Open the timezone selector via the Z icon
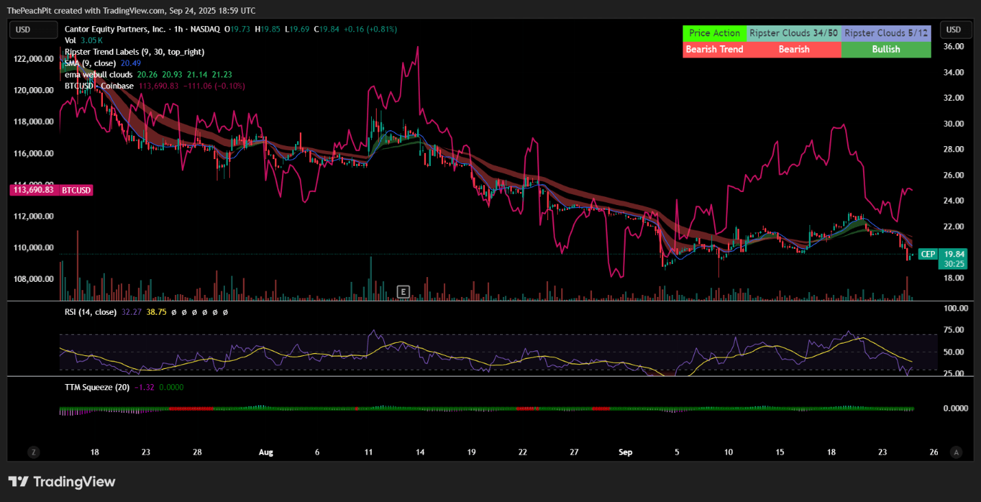The height and width of the screenshot is (502, 981). pyautogui.click(x=32, y=451)
